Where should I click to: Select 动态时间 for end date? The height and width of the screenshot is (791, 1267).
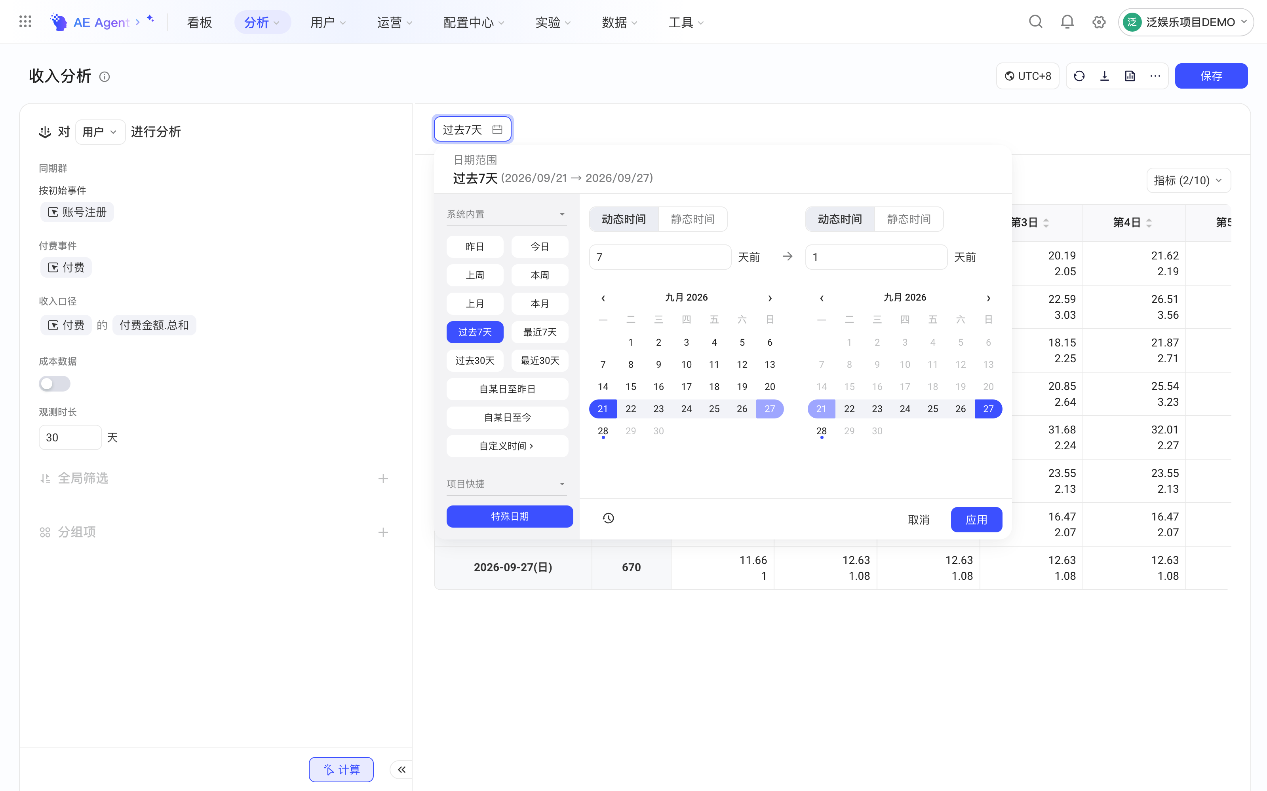(x=840, y=219)
